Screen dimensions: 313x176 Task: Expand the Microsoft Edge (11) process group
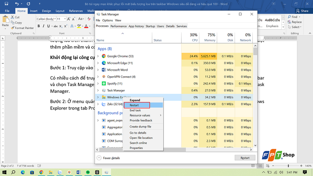(98, 63)
